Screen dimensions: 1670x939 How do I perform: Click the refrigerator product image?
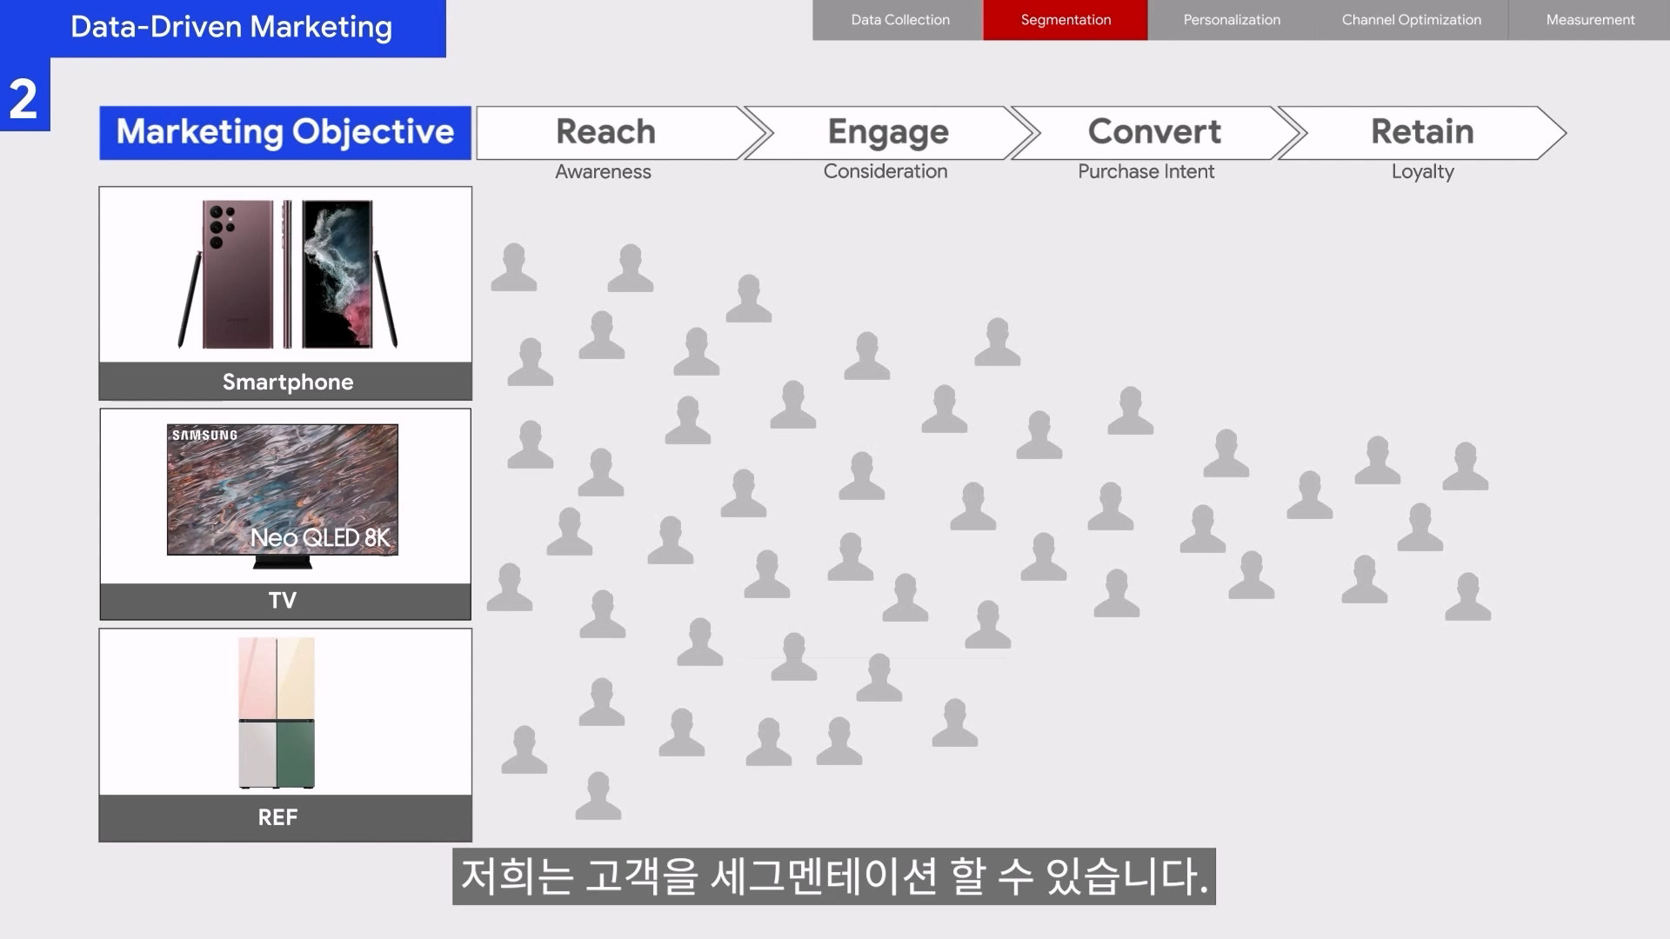[x=277, y=713]
